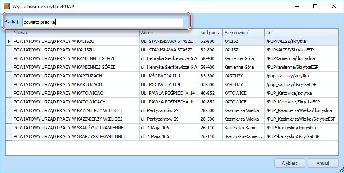
Task: Click Kamienna Góra city in the /PUPKamienna/SkrytkaESP row
Action: [x=243, y=67]
